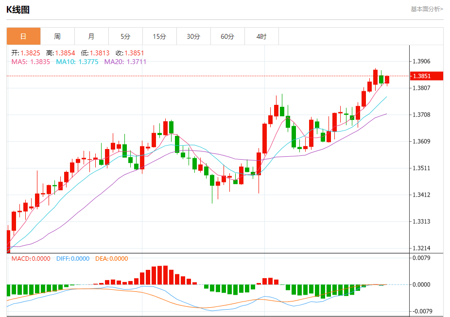Viewport: 450px width, 317px height.
Task: Click the DEA value label
Action: click(x=112, y=259)
